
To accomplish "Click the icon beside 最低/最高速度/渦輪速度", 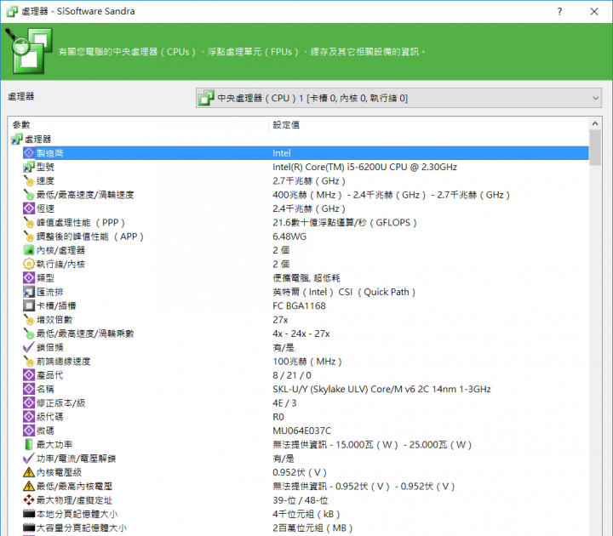I will tap(29, 195).
